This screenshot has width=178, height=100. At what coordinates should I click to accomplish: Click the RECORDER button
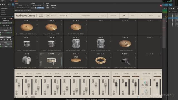click(20, 97)
